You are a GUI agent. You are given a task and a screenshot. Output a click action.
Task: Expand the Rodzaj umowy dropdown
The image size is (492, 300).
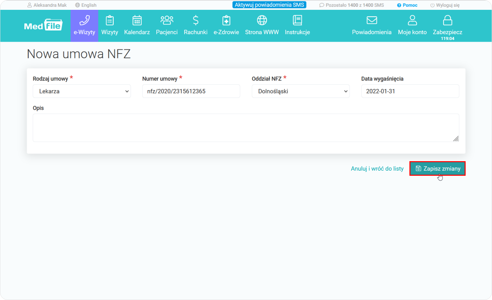(x=82, y=91)
